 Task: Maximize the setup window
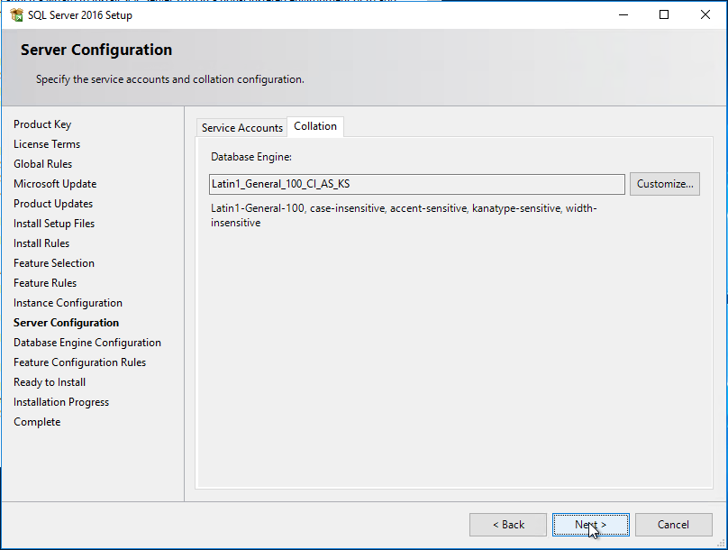tap(664, 15)
